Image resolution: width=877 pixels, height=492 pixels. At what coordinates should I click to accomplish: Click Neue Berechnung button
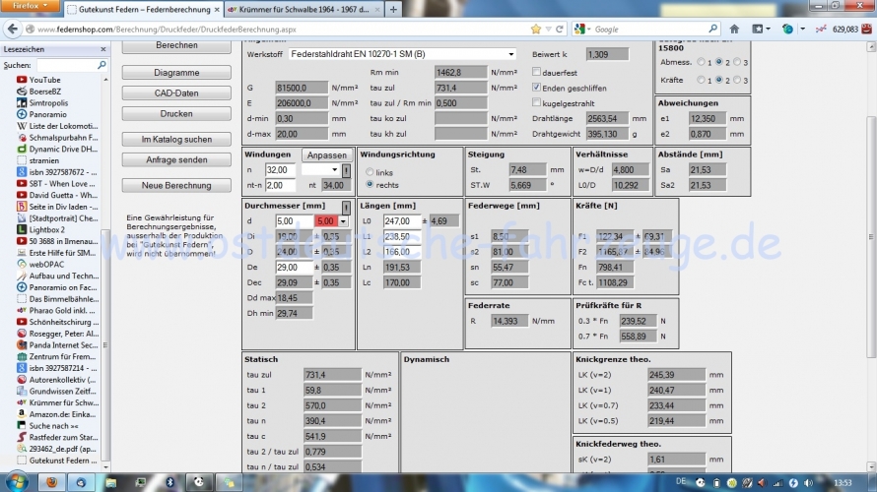point(176,185)
